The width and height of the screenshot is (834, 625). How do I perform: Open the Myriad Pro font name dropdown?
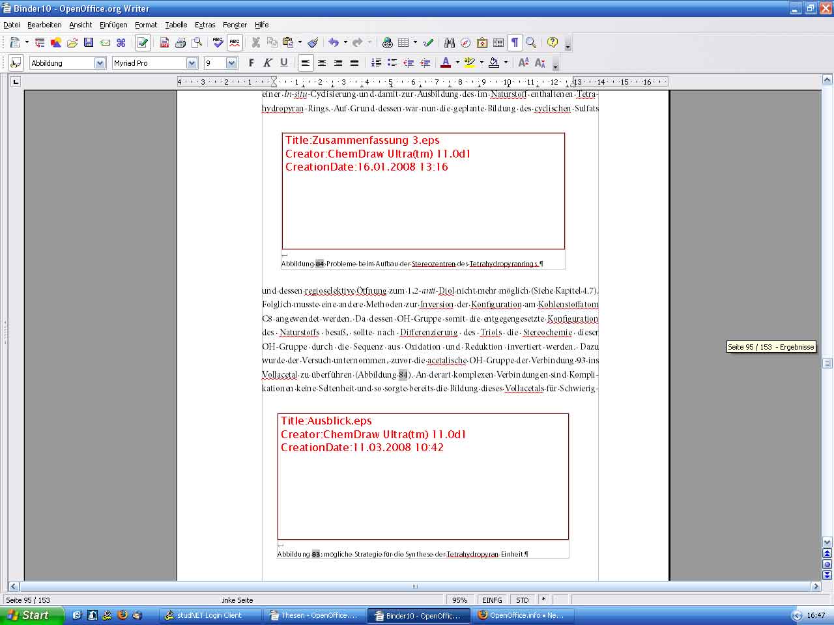[192, 63]
